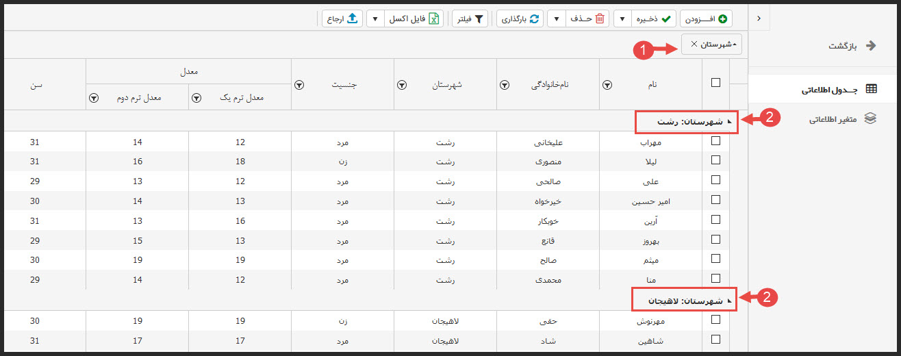This screenshot has width=901, height=356.
Task: Click the لاهیجان city cell in مهرنوش row
Action: tap(446, 320)
